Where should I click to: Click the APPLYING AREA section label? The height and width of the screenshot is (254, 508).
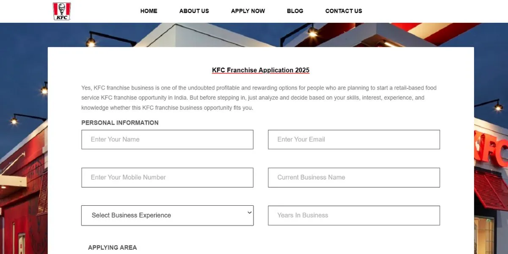112,248
